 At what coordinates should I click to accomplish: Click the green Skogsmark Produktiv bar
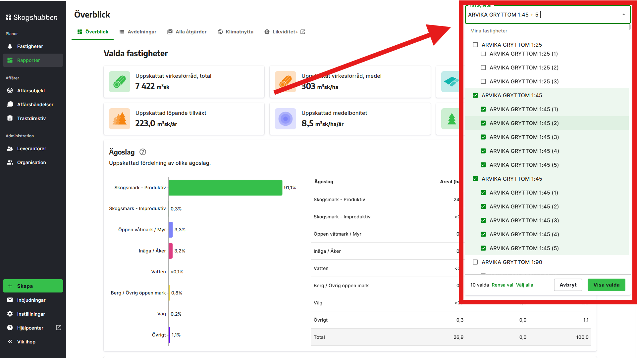(x=225, y=188)
